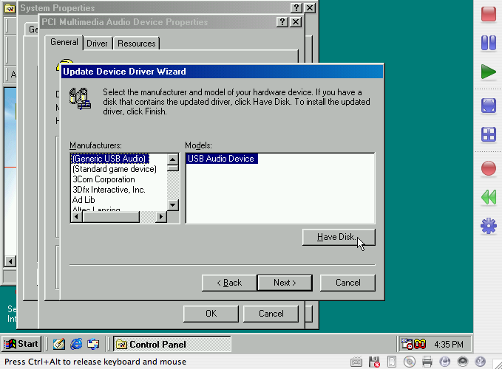Screen dimensions: 502x369
Task: Click Cancel in PCI Multimedia Audio Properties
Action: [x=271, y=314]
